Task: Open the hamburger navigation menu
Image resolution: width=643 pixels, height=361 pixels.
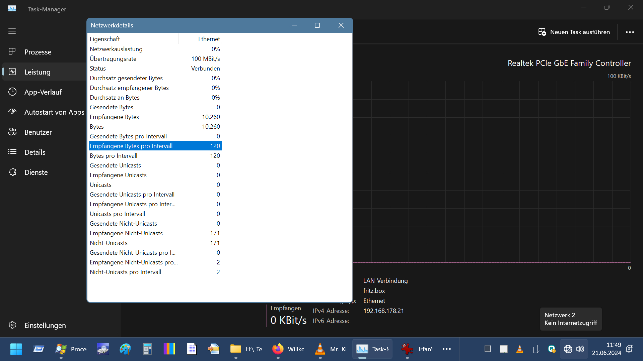Action: (12, 31)
